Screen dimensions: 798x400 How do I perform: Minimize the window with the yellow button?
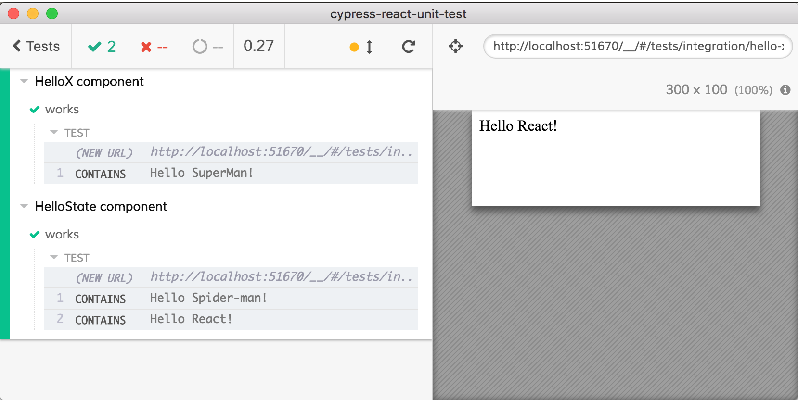coord(33,13)
